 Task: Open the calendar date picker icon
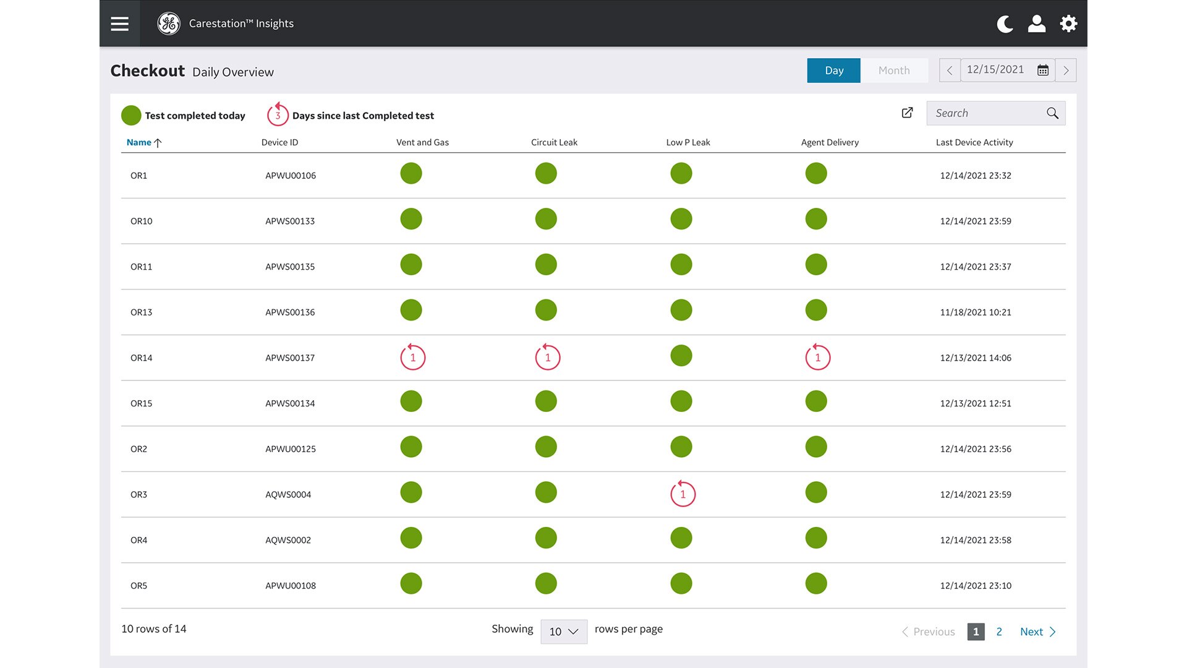(x=1043, y=71)
